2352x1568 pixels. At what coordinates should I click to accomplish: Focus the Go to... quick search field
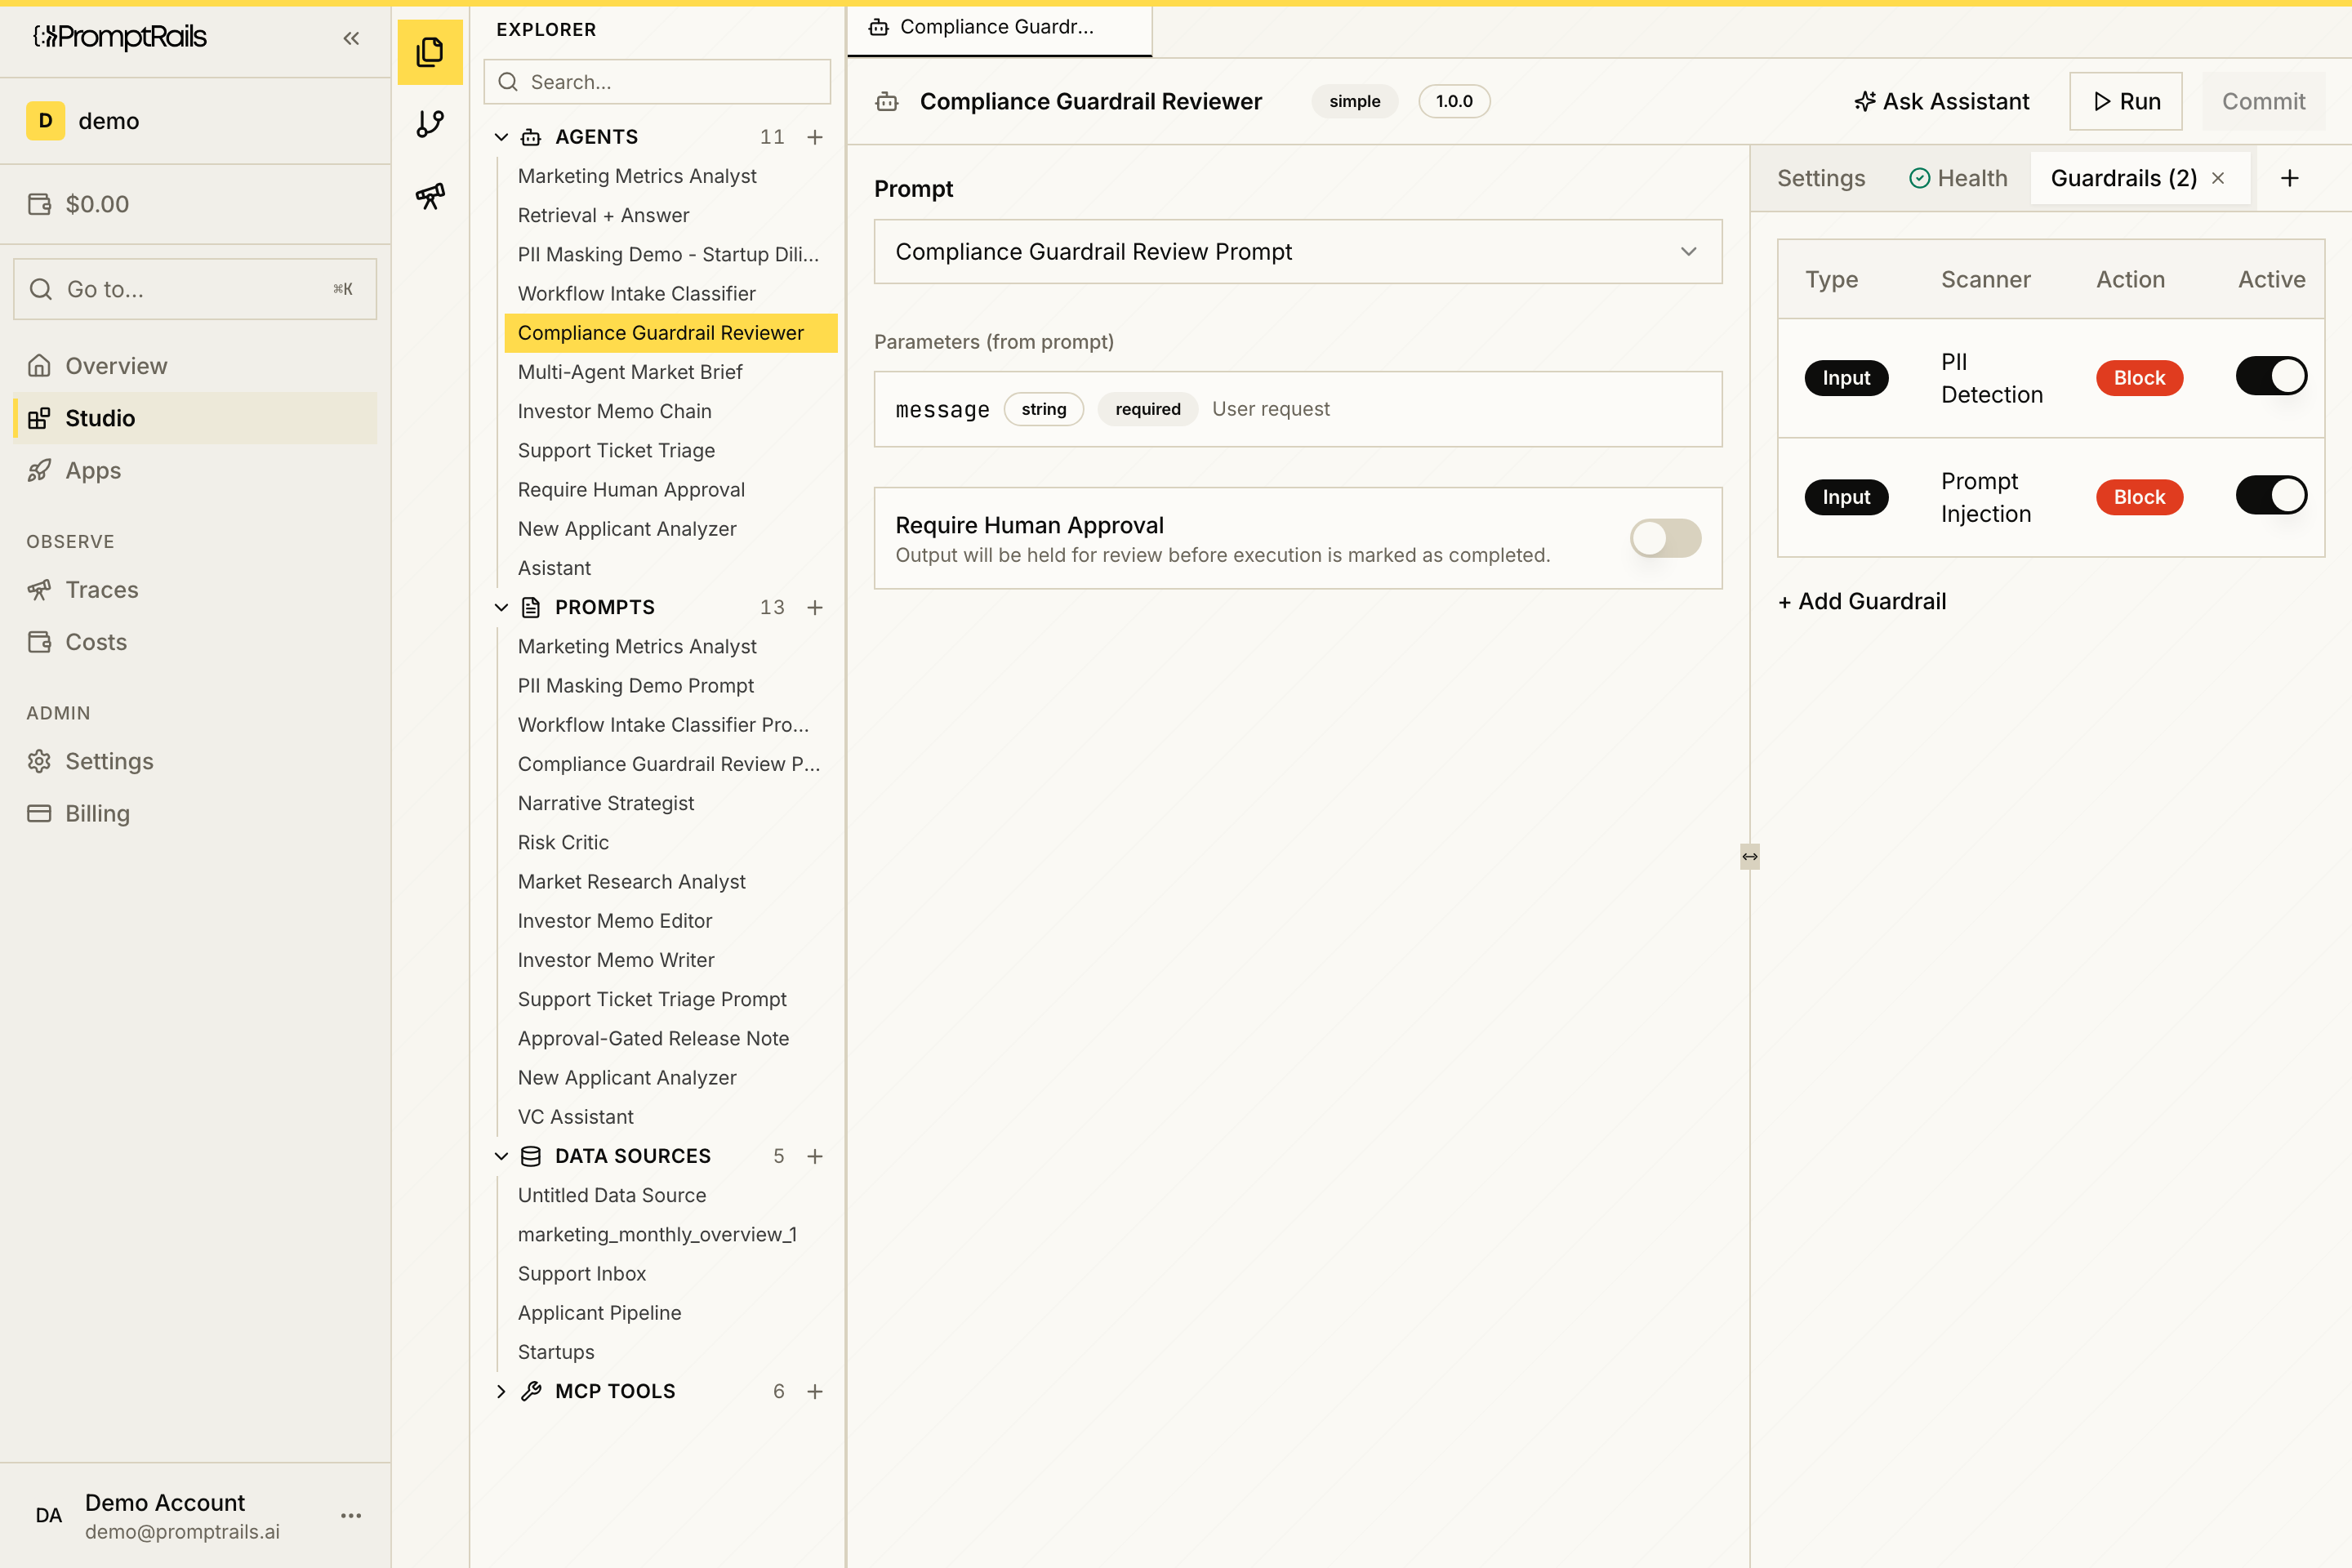(x=195, y=289)
